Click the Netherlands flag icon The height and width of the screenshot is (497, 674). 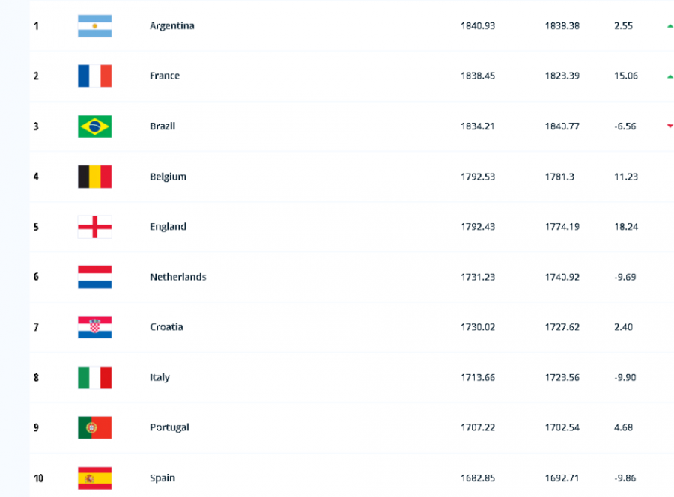94,277
